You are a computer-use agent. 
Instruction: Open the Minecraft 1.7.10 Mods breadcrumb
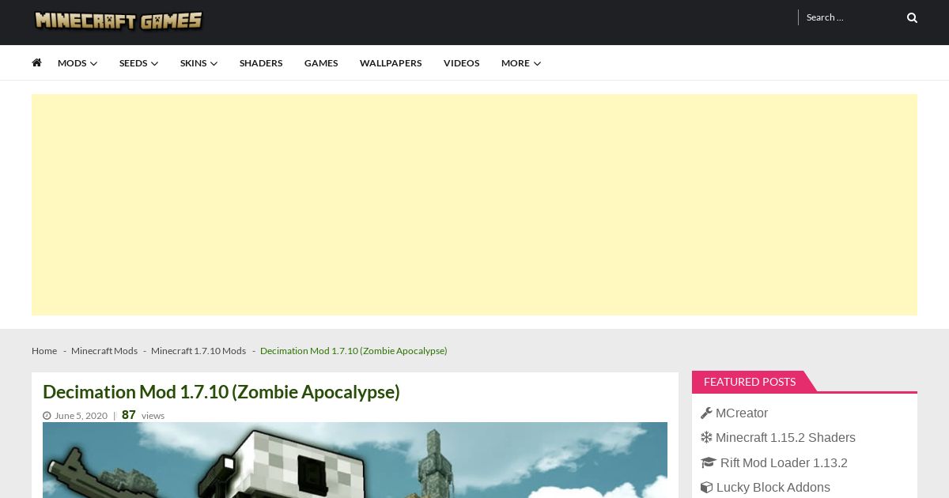point(198,351)
